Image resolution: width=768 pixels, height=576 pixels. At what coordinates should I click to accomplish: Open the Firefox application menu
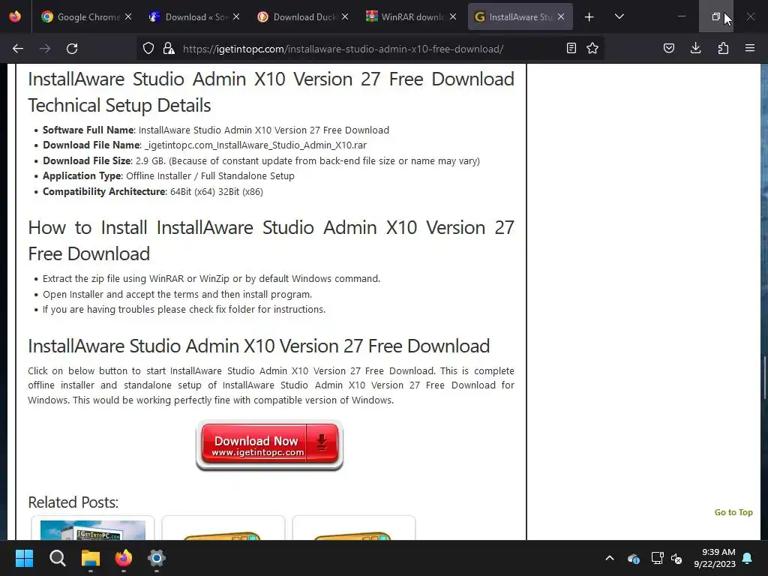point(750,48)
